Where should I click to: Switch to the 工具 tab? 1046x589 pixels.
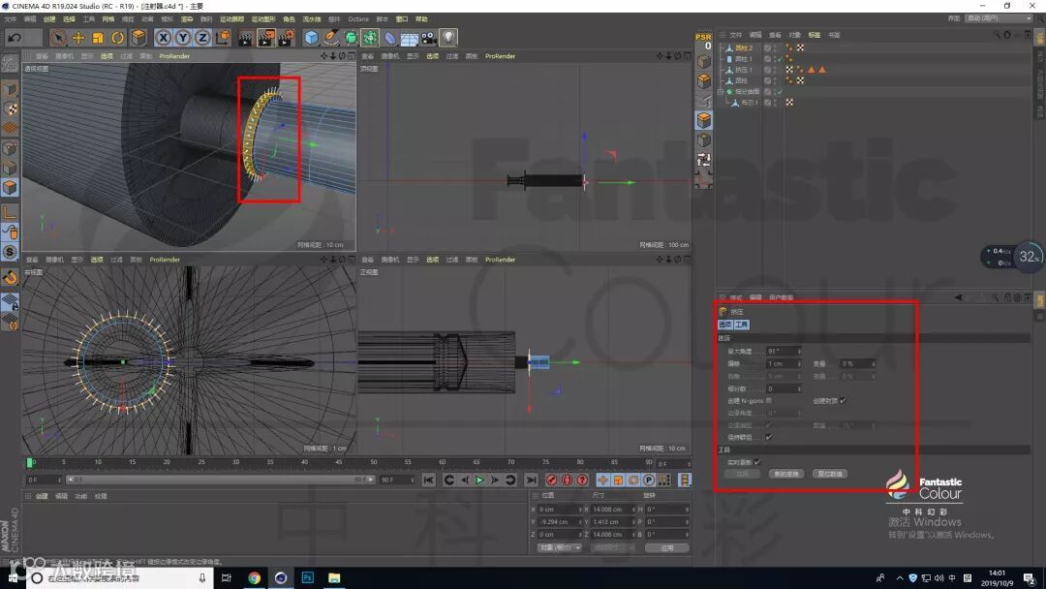[x=741, y=325]
